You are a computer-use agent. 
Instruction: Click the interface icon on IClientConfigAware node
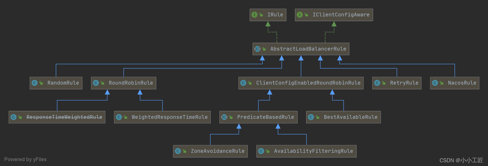pos(299,15)
